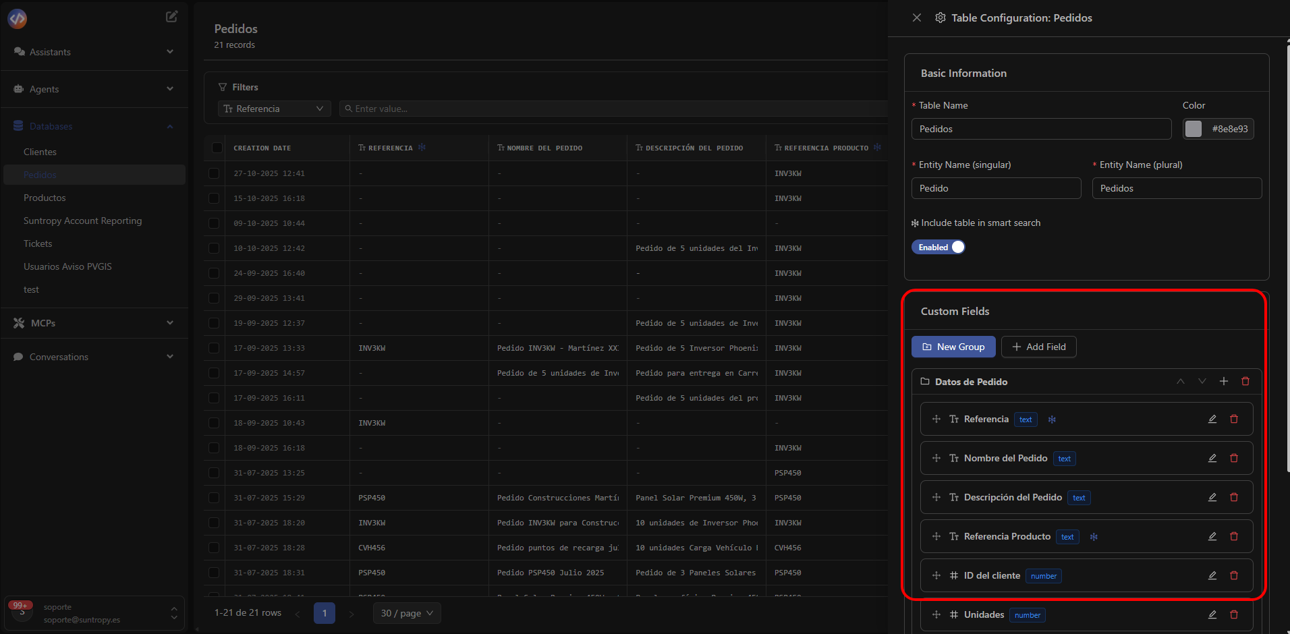Check the 31-07-2025 18:31 row
The height and width of the screenshot is (634, 1290).
214,573
